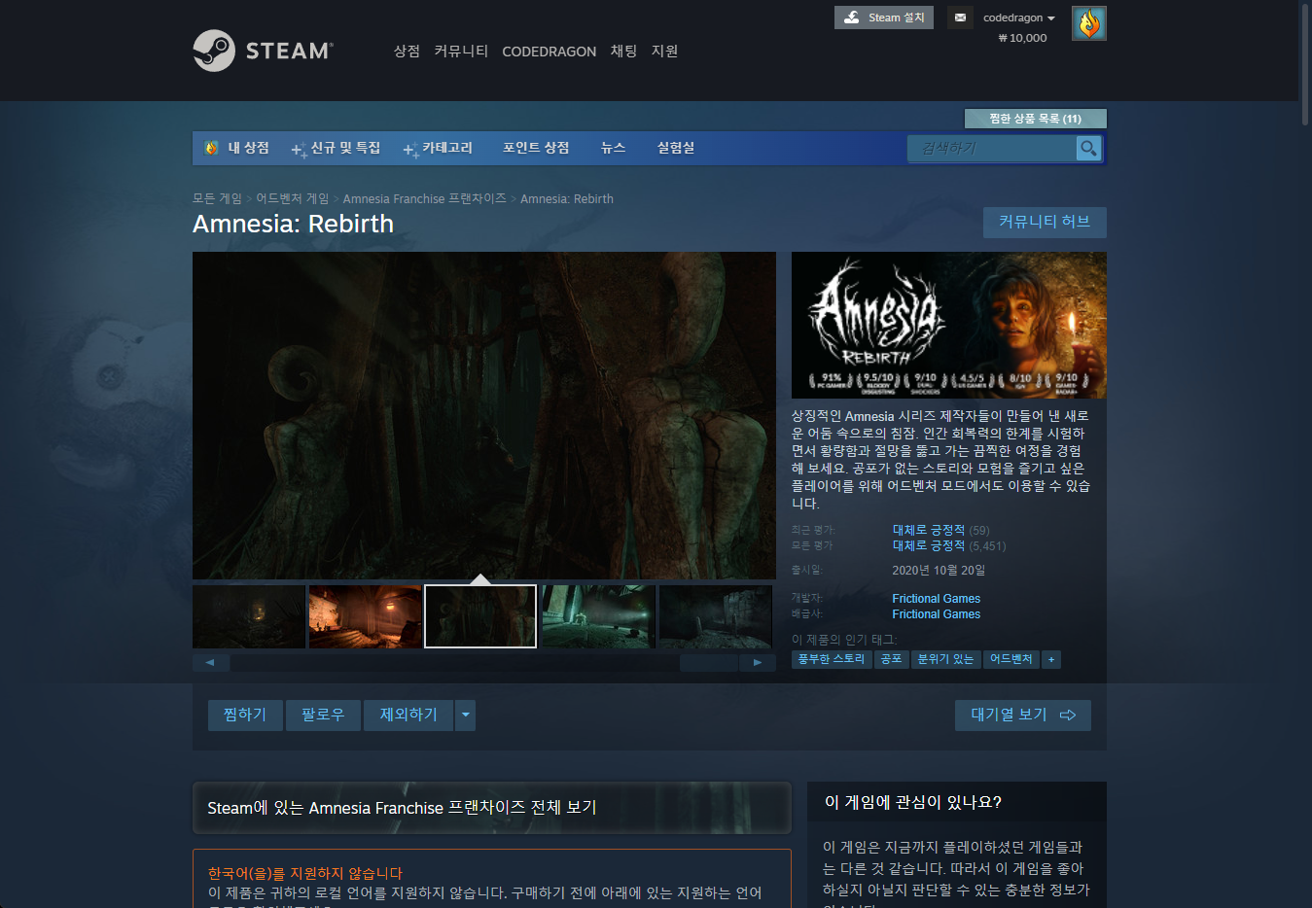Select second orange-lit room thumbnail
The height and width of the screenshot is (908, 1312).
click(x=365, y=616)
